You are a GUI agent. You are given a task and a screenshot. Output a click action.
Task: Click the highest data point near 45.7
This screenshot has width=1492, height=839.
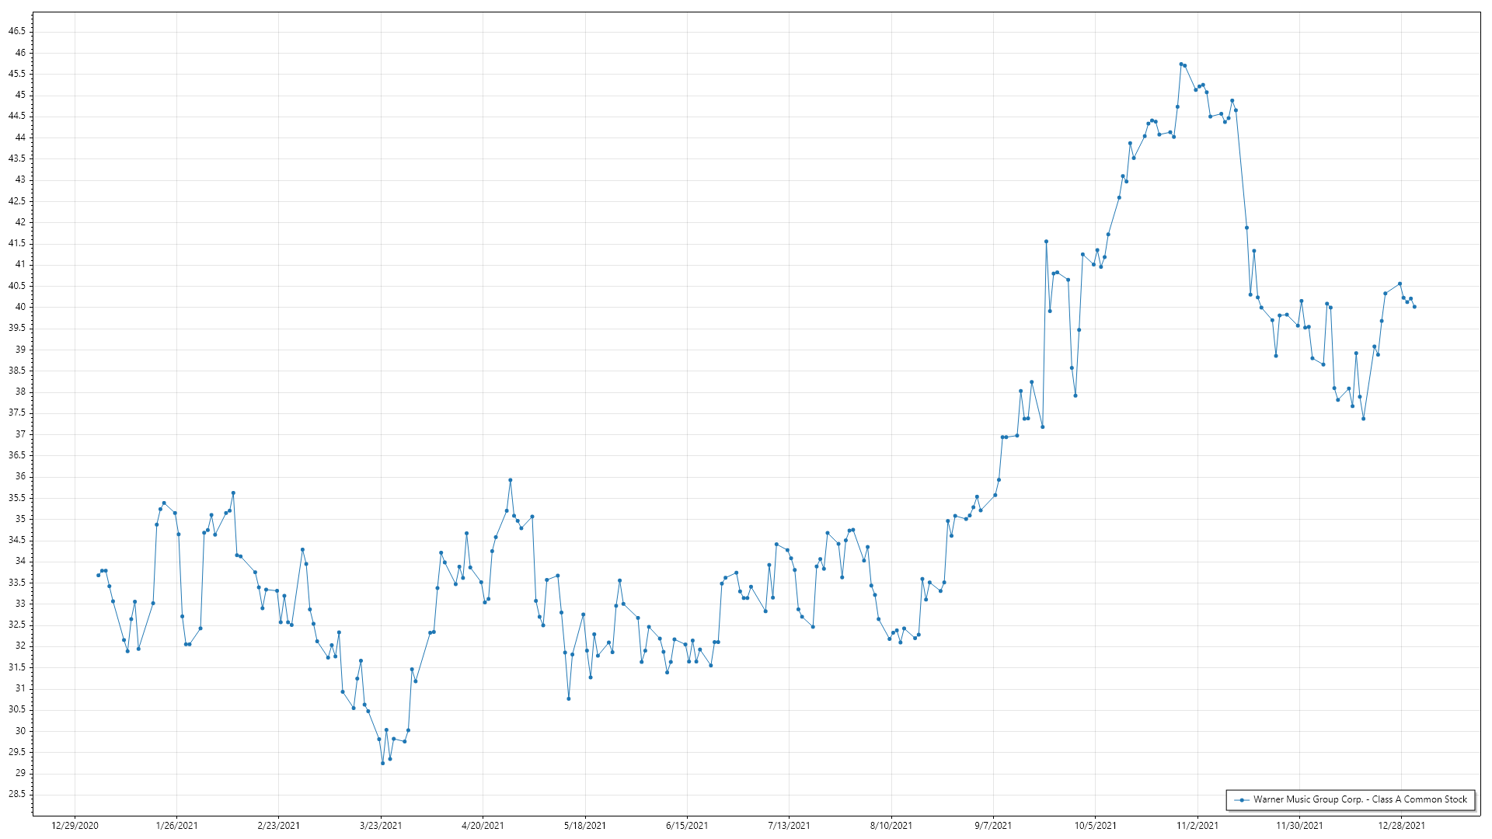[x=1181, y=64]
